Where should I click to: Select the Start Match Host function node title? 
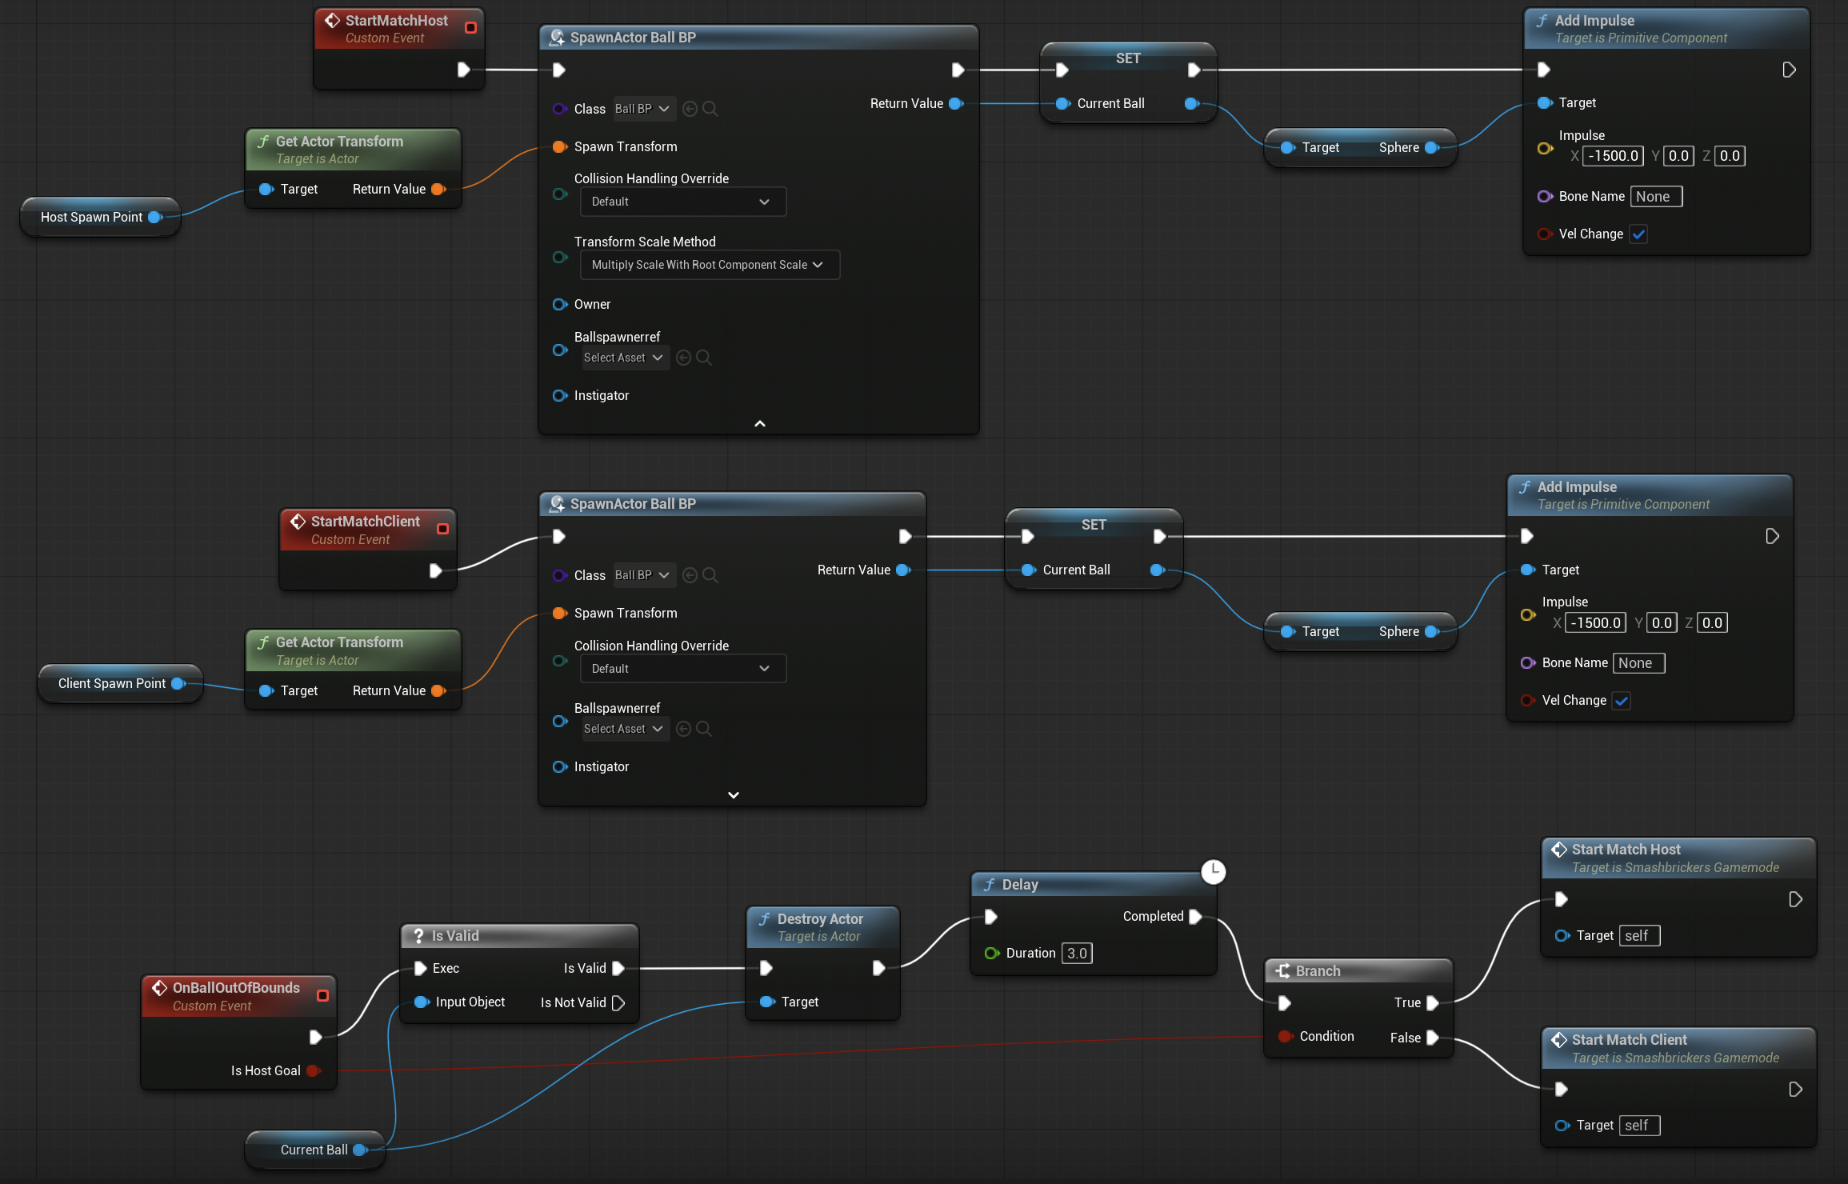point(1626,850)
